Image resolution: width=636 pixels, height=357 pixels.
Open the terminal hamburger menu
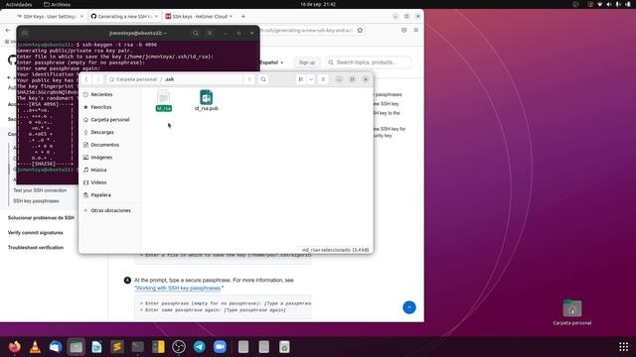[210, 33]
